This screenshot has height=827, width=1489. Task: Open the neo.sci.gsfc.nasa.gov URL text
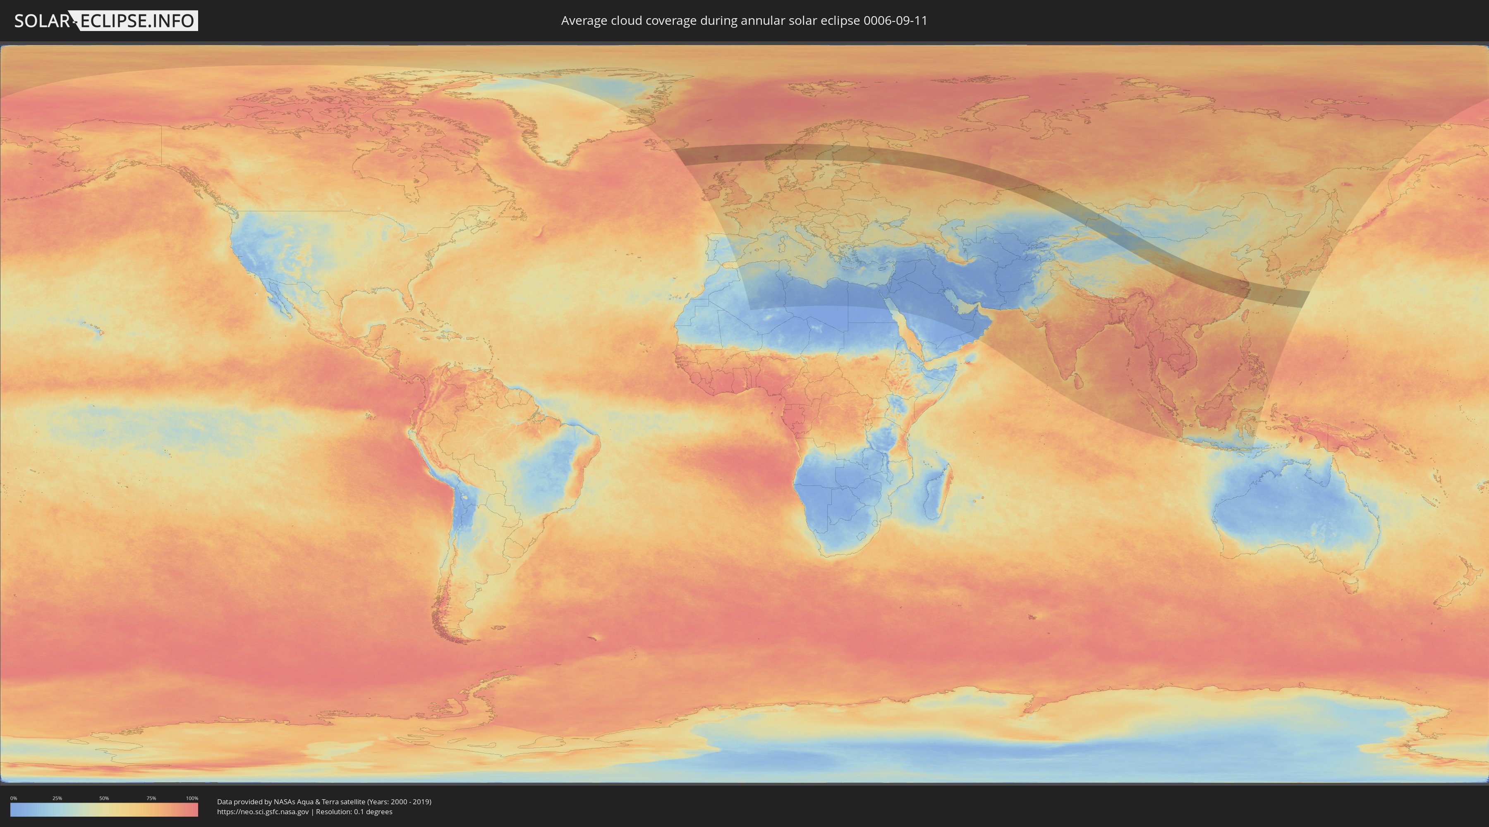[x=263, y=812]
